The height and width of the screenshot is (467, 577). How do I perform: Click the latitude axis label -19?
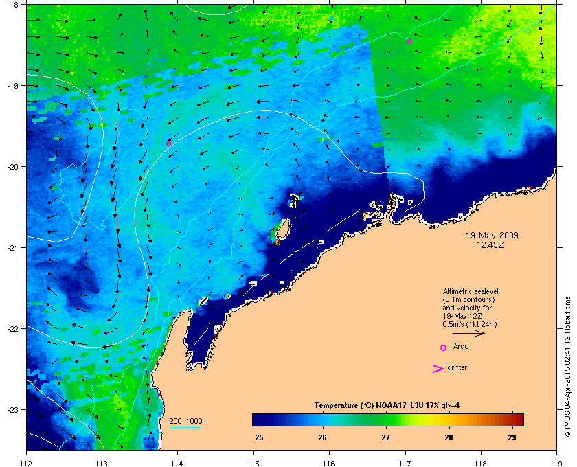tap(12, 86)
